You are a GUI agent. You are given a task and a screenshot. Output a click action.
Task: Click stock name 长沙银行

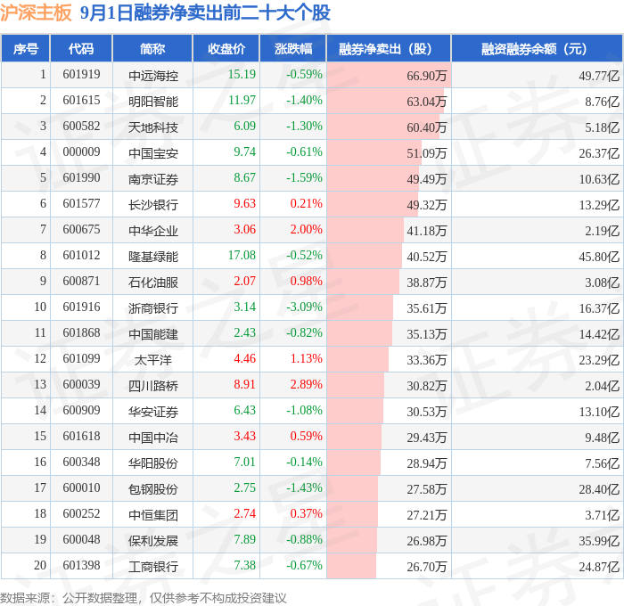152,204
